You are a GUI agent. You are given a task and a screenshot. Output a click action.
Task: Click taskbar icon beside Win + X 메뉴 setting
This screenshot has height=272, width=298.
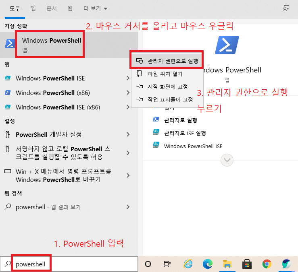click(x=8, y=171)
